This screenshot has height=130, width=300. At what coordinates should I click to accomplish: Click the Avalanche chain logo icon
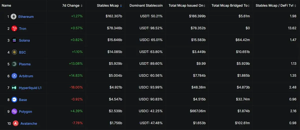coord(16,124)
